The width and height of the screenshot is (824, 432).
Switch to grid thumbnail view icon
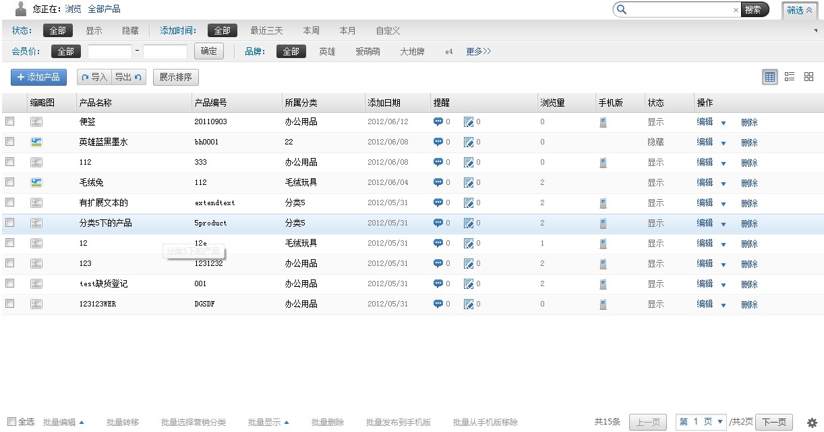pyautogui.click(x=808, y=77)
